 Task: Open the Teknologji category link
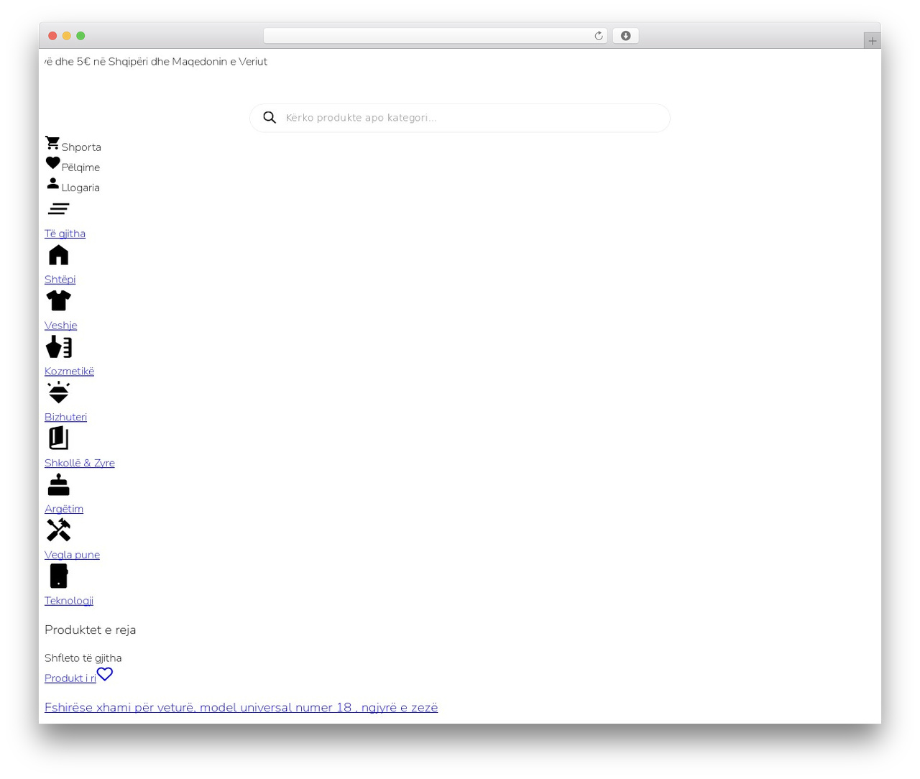click(x=69, y=601)
